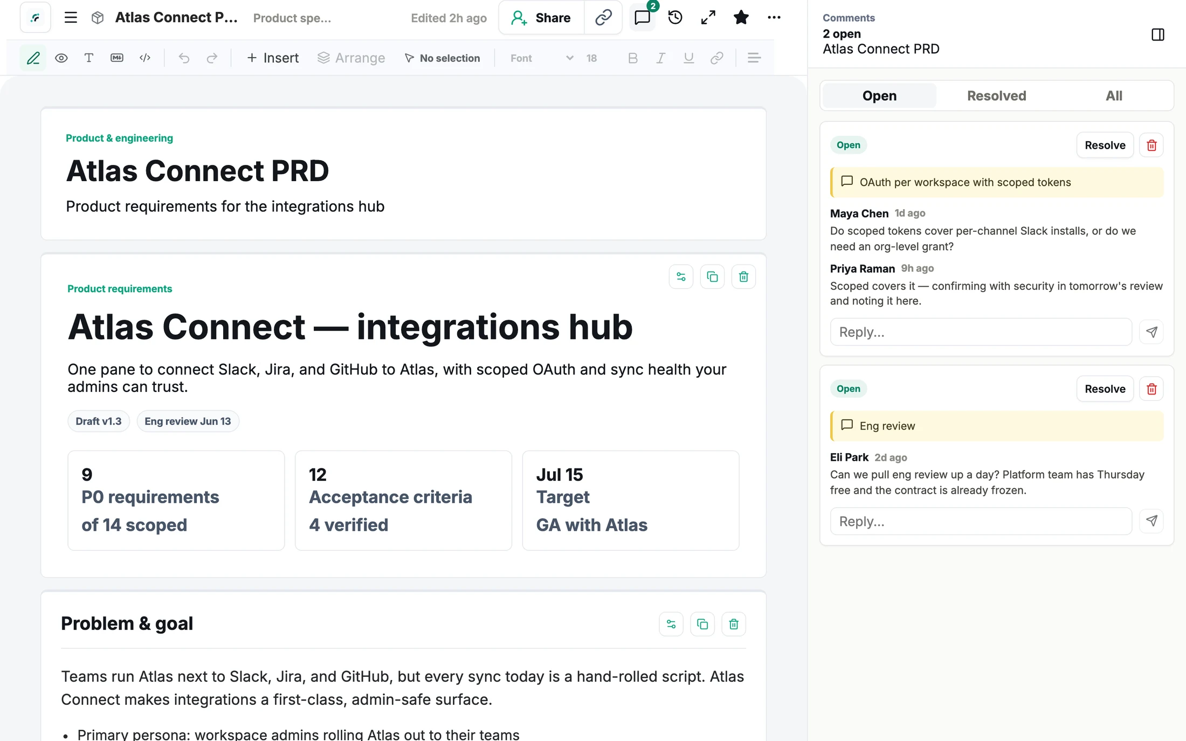Viewport: 1186px width, 741px height.
Task: Undo the last change
Action: (x=184, y=58)
